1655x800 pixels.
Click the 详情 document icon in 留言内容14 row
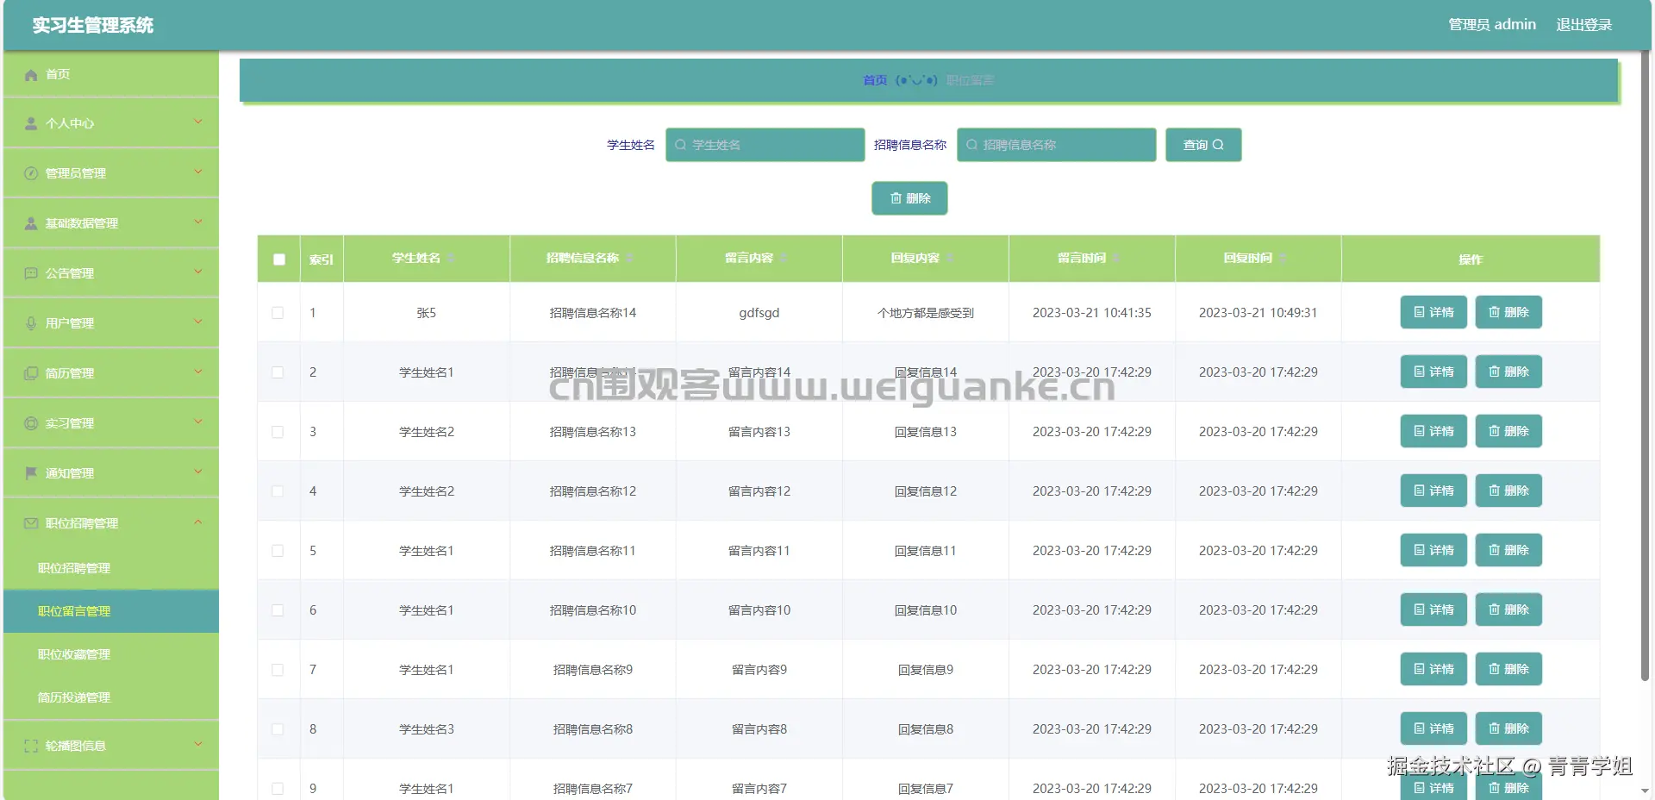point(1419,372)
